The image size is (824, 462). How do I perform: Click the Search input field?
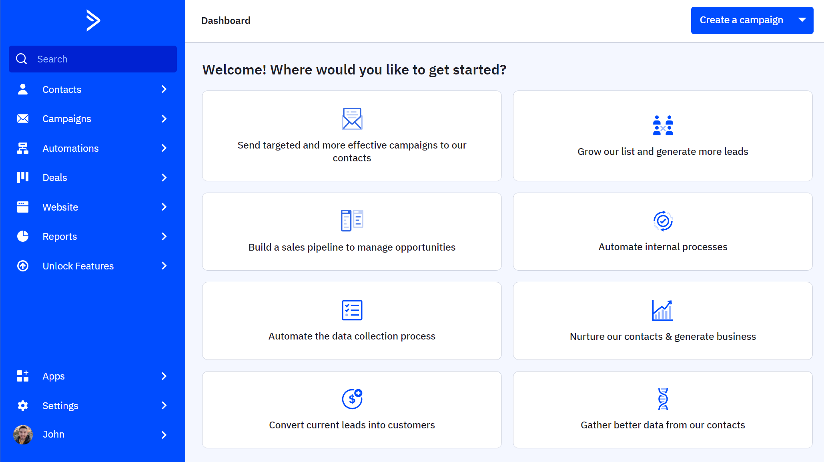pyautogui.click(x=93, y=59)
